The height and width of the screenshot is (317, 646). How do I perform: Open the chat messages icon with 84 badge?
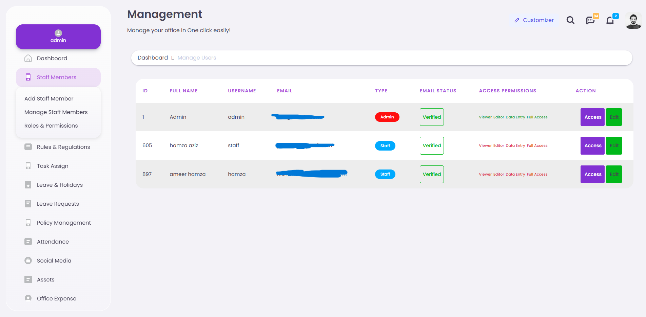[x=591, y=20]
